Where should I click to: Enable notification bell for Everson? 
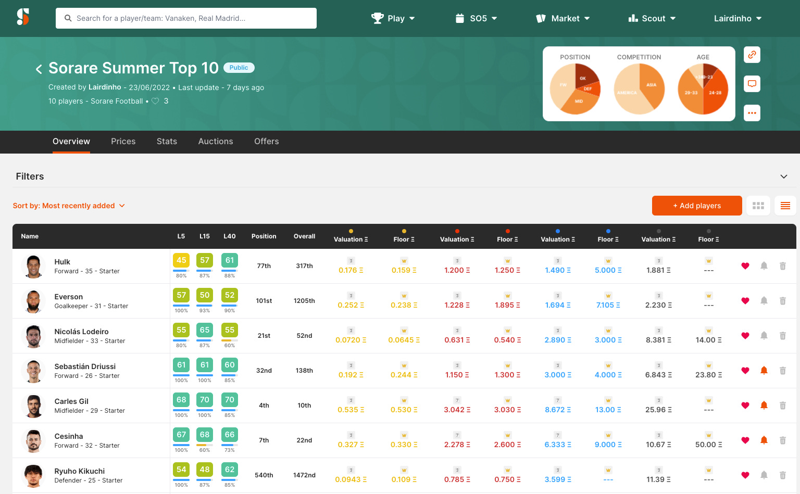[x=764, y=301]
